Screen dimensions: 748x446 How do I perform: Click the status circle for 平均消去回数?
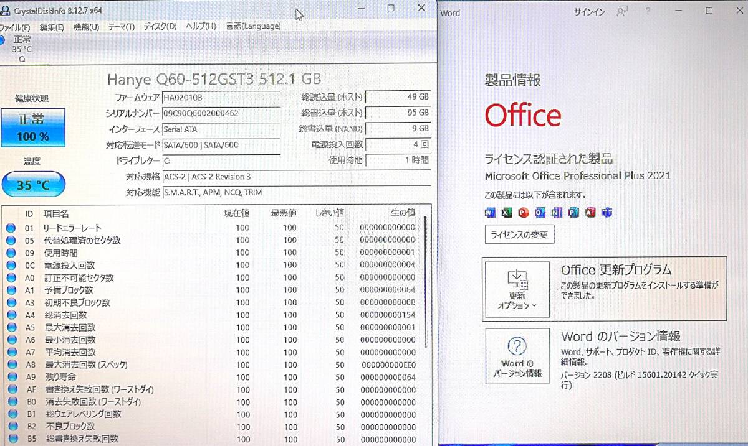coord(11,352)
